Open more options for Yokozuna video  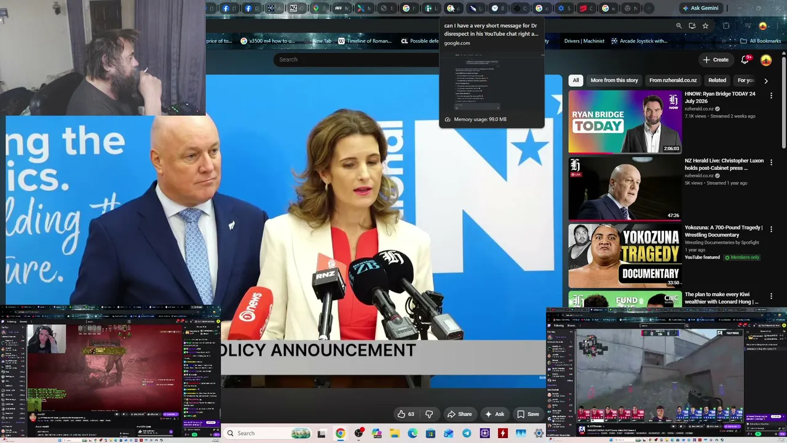[x=771, y=229]
